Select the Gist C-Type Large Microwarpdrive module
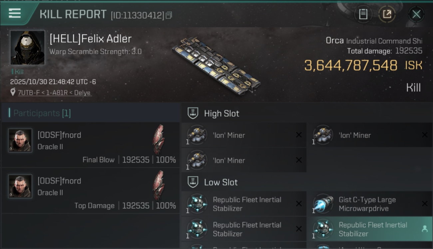The height and width of the screenshot is (249, 433). pos(366,204)
